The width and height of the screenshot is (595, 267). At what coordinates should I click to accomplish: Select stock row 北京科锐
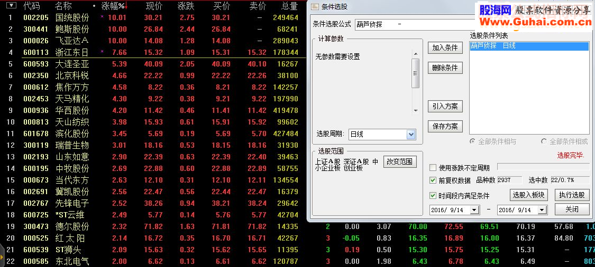(153, 76)
